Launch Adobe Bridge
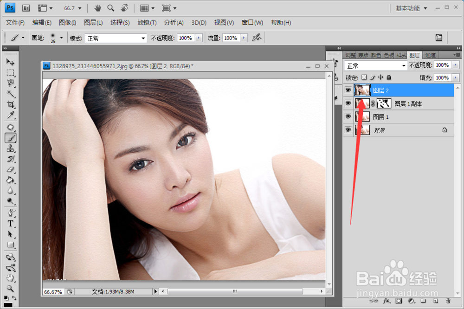 pos(26,8)
